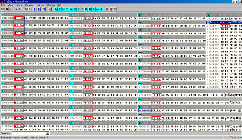Click D icon of Dump WMVCORE:.text window
The image size is (242, 140).
[140, 114]
